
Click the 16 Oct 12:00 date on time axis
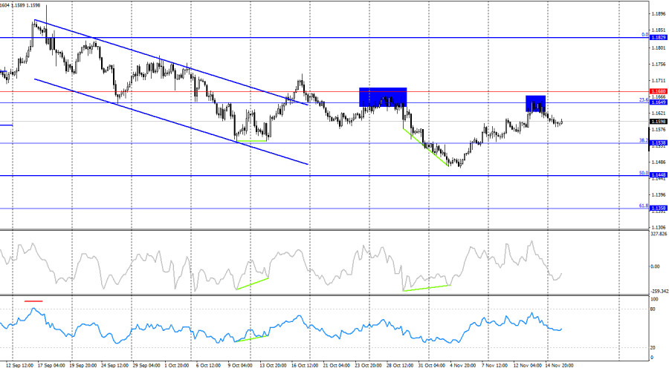[304, 365]
